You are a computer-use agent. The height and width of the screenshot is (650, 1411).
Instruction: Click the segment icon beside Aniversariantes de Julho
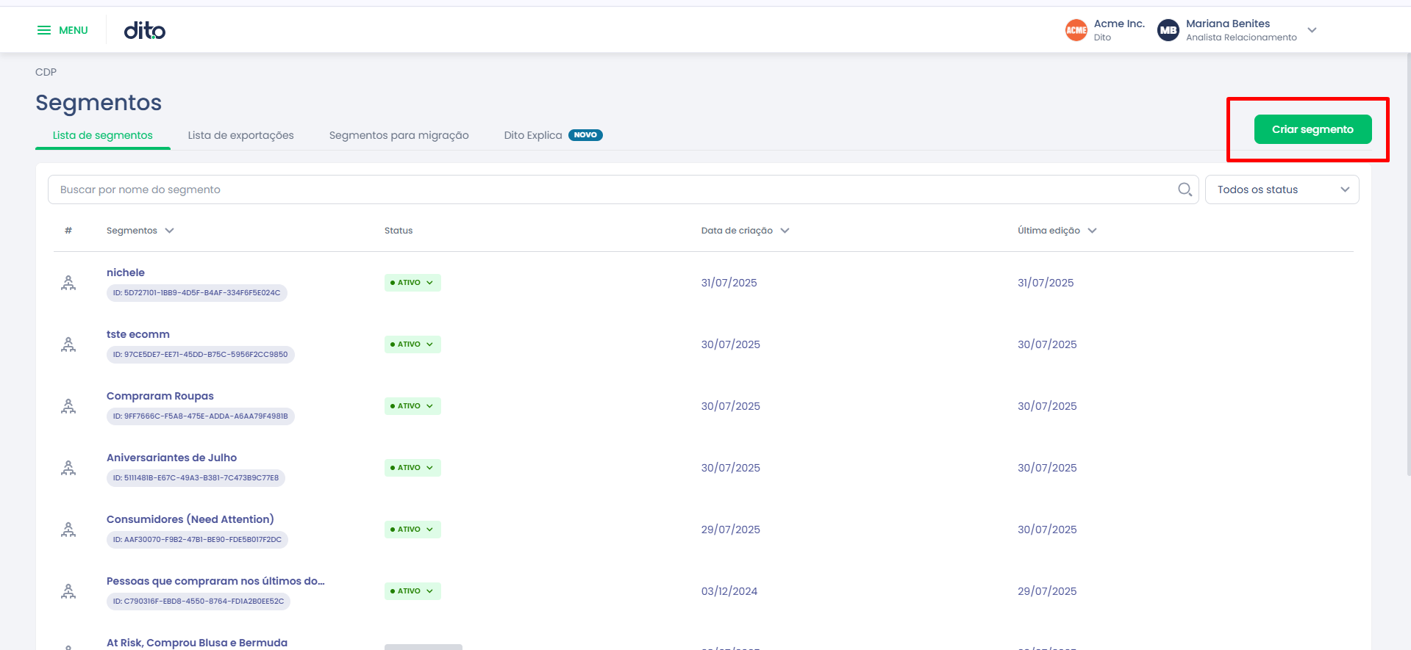point(68,468)
